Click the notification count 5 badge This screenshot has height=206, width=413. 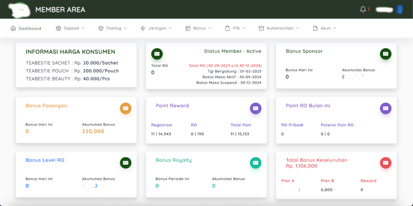point(369,9)
